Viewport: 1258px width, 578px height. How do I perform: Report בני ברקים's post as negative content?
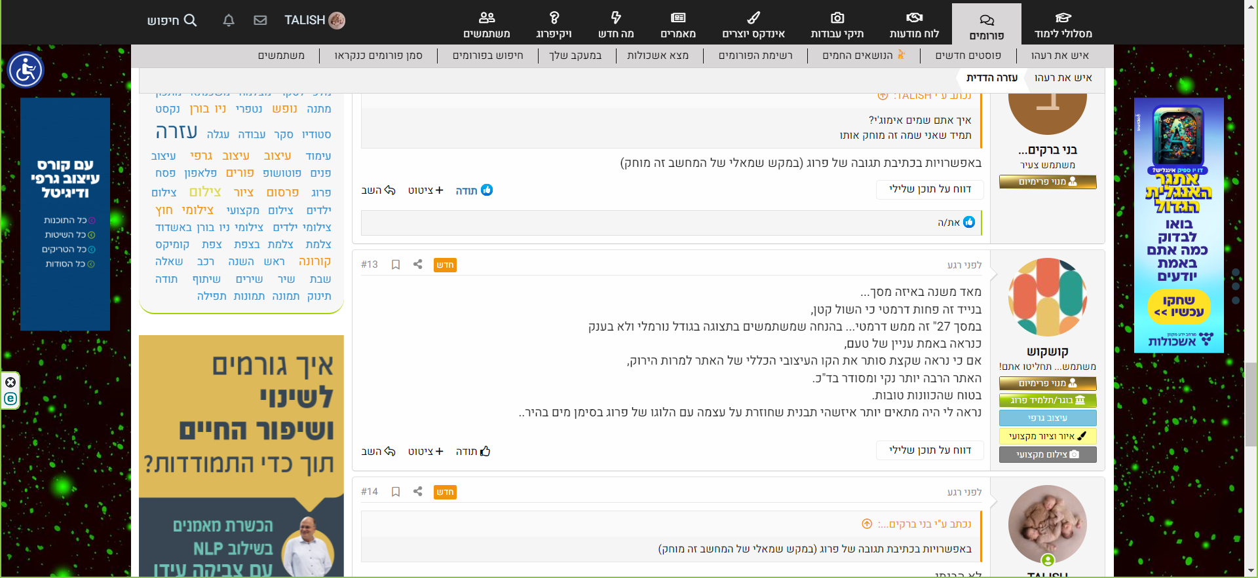(930, 189)
